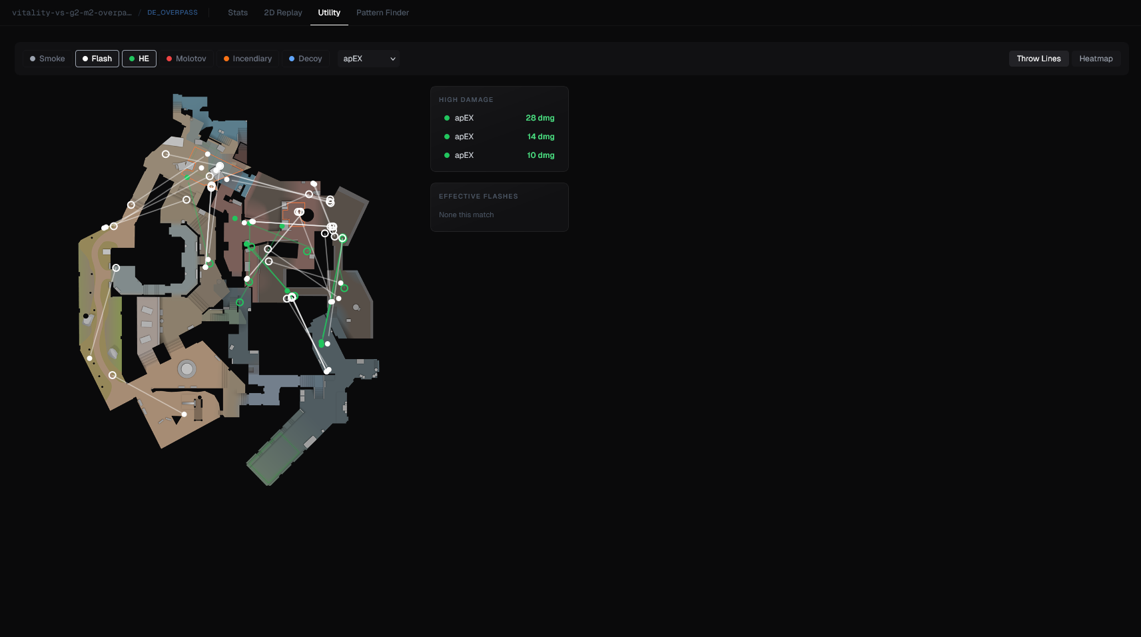Open the 2D Replay tab

click(x=283, y=13)
